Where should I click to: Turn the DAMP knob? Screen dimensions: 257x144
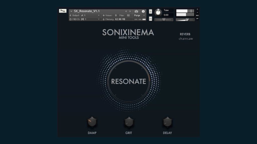click(x=92, y=122)
